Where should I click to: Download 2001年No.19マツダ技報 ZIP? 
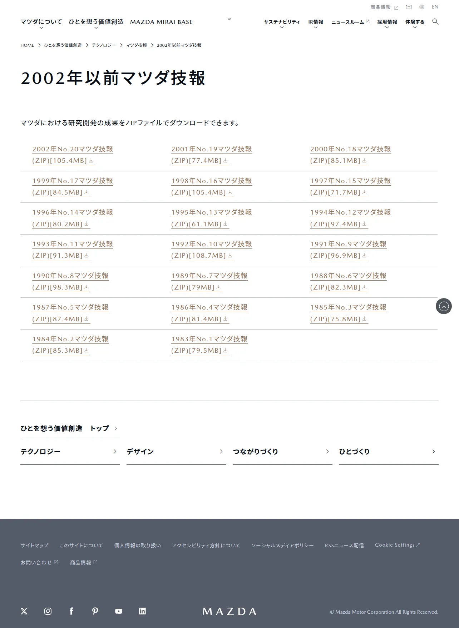(212, 155)
